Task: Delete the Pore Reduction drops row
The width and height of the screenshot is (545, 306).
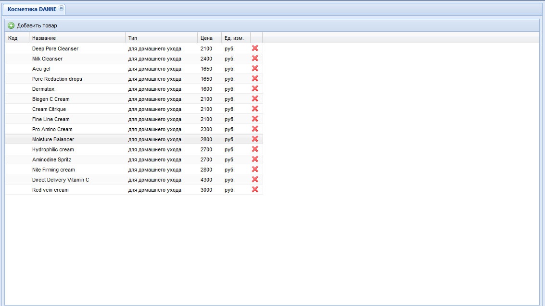Action: (x=255, y=78)
